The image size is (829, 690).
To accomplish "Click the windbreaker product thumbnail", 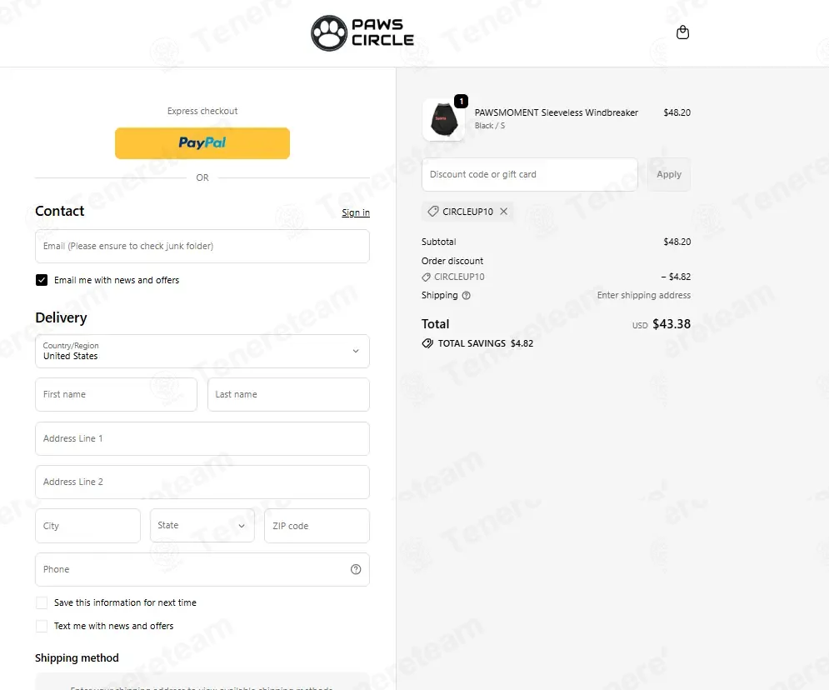I will point(443,119).
